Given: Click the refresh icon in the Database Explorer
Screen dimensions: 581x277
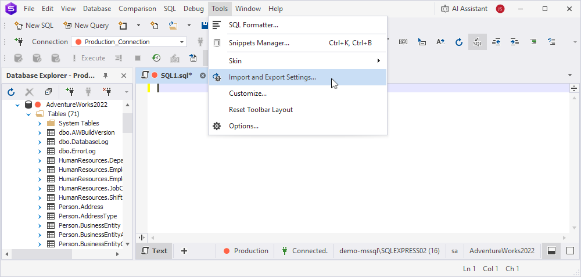Looking at the screenshot, I should 10,92.
